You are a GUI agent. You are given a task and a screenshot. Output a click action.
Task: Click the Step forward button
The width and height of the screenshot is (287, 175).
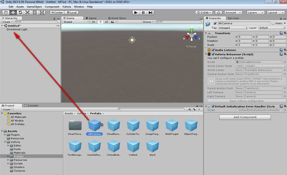150,12
